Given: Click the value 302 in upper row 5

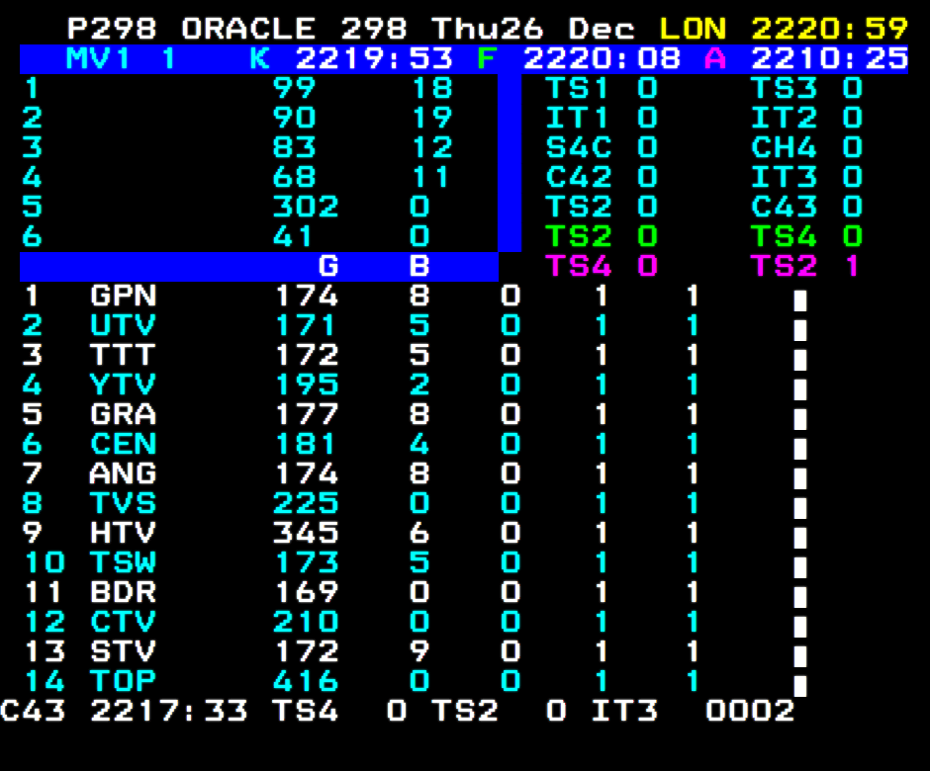Looking at the screenshot, I should click(306, 207).
